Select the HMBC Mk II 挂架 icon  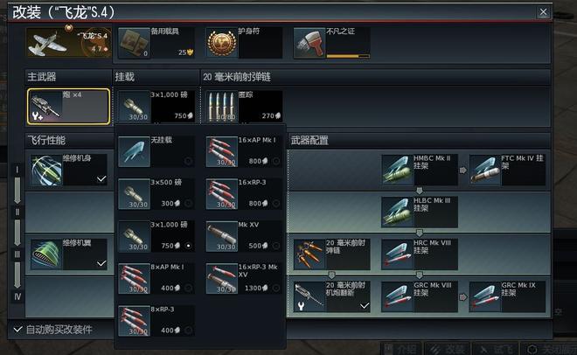pos(398,170)
